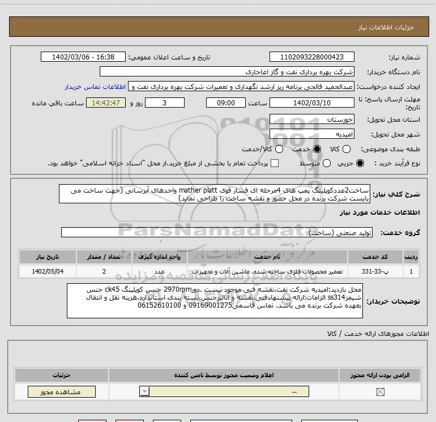436x422 pixels.
Task: Click the buyer organization name field
Action: click(227, 71)
